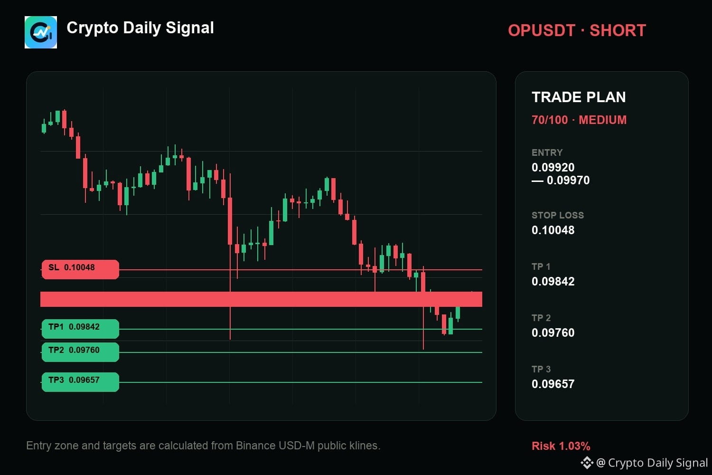Select the TP3 0.09657 green label

click(80, 382)
